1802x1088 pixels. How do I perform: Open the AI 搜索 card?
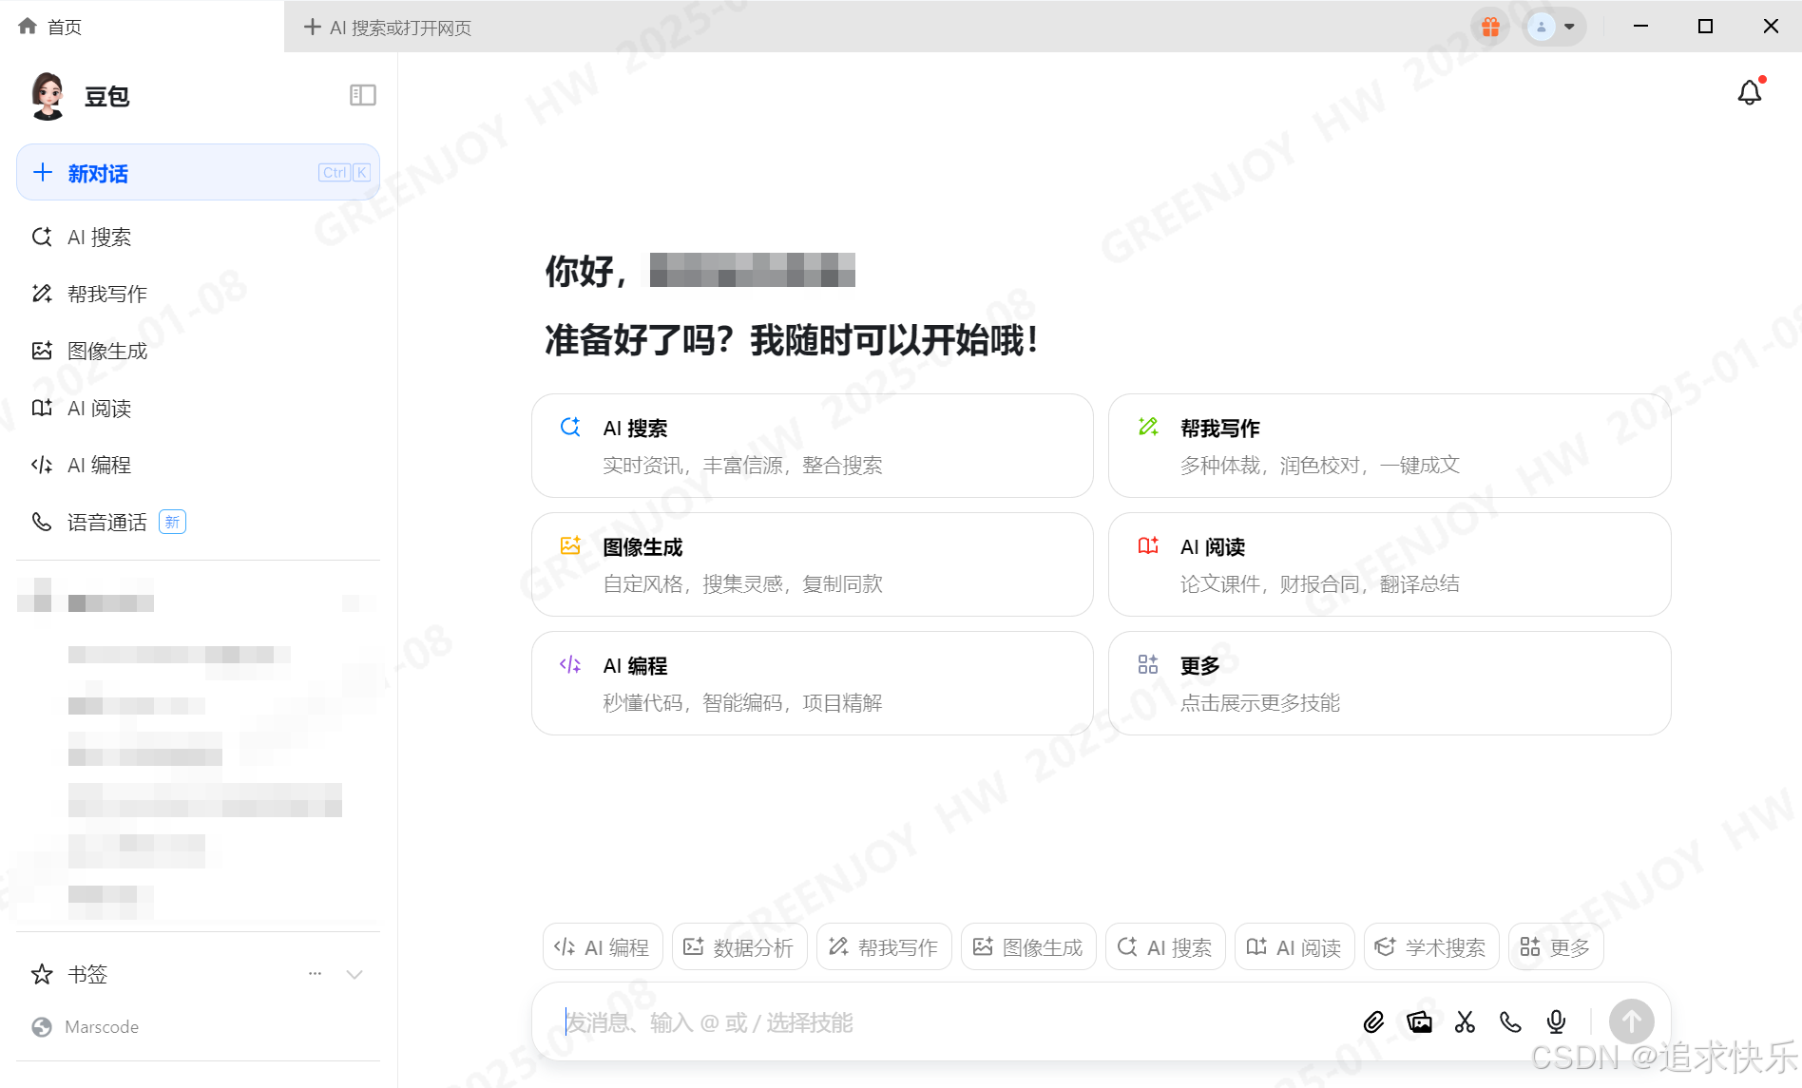tap(812, 446)
